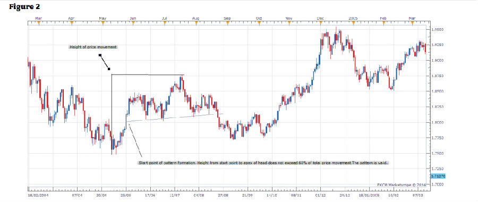Click the 12/07 date label

(175, 195)
